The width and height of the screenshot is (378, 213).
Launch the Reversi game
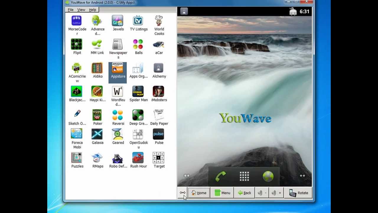(x=118, y=115)
